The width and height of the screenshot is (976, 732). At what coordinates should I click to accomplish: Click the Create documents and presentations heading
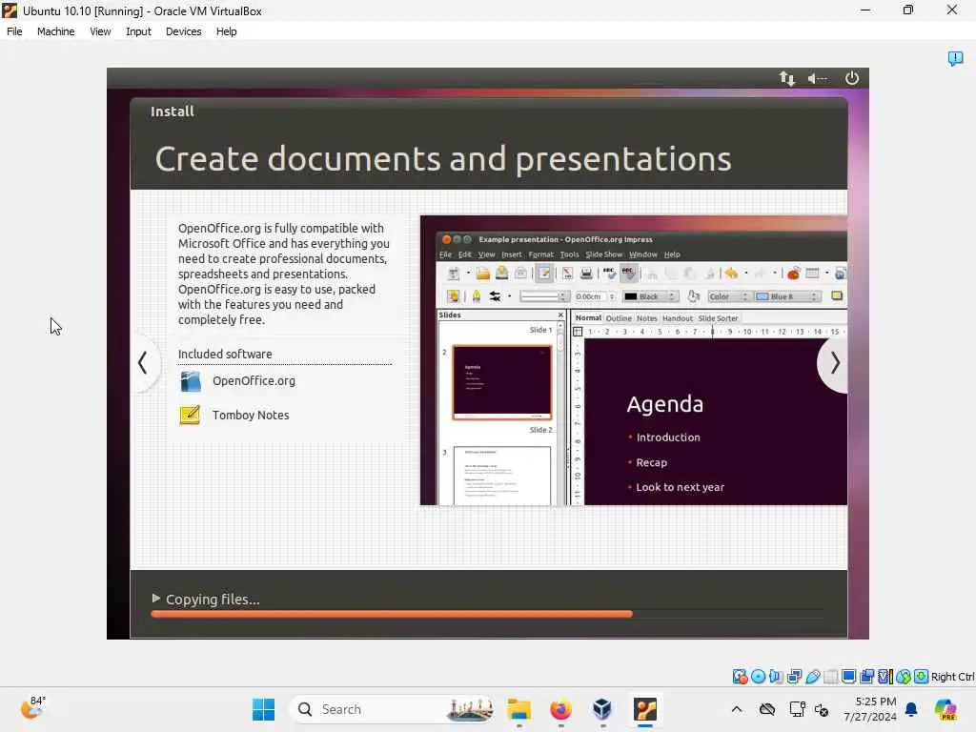click(x=443, y=159)
